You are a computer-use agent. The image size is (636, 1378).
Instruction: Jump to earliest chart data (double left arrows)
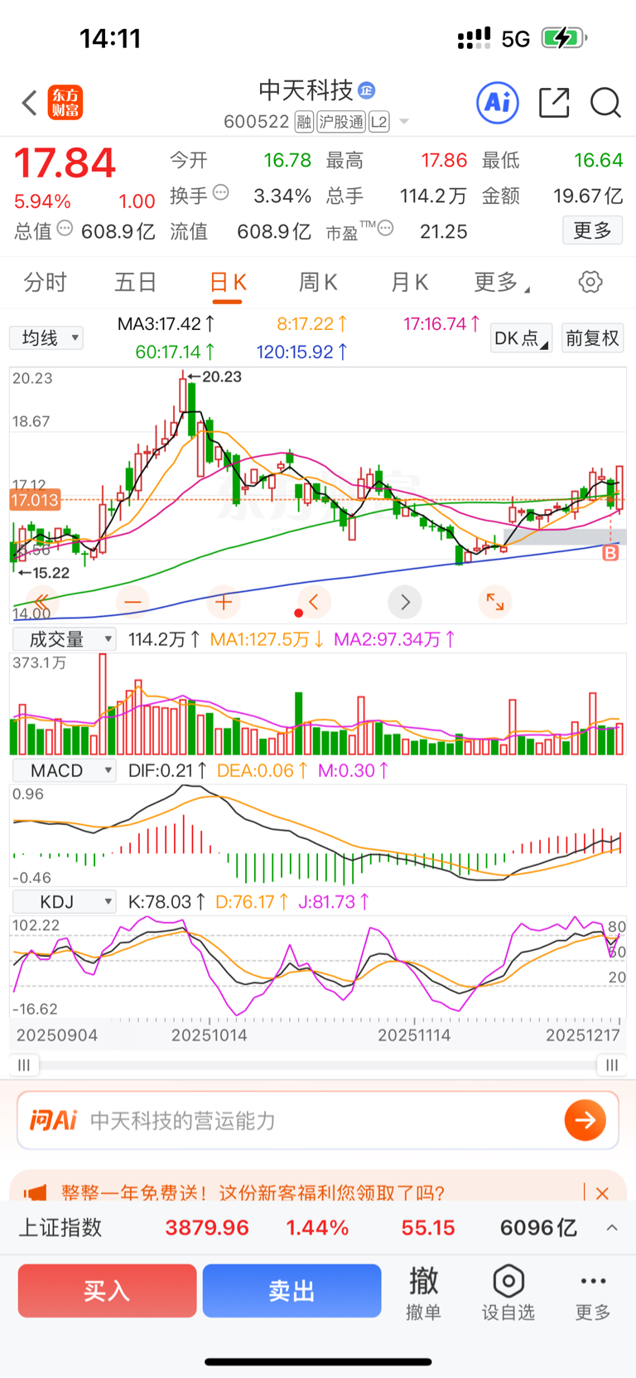coord(41,602)
